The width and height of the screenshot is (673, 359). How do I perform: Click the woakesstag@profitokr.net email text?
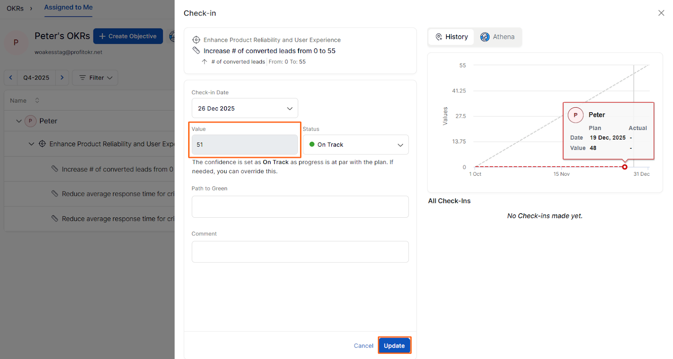[x=69, y=52]
